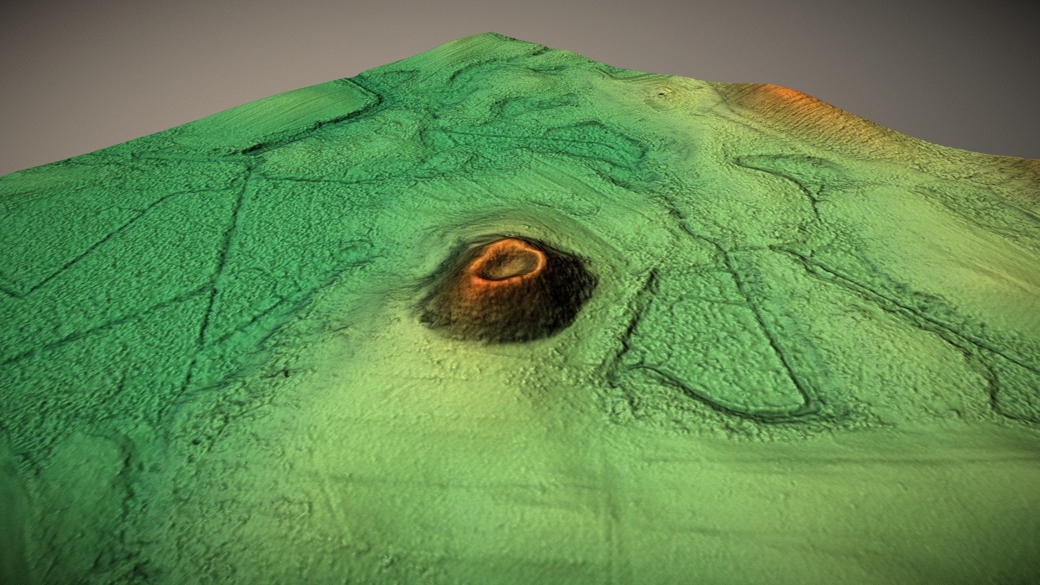Click the orange-rimmed crater mound in the terrain

(x=508, y=291)
